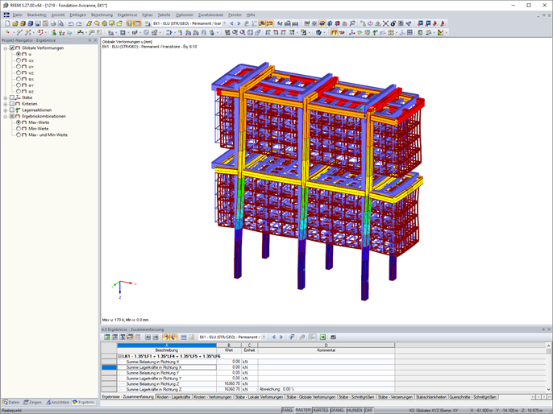Previous arrow in results table toolbar

coord(274,337)
